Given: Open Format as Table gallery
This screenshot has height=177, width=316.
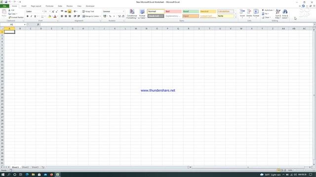Looking at the screenshot, I should 142,14.
